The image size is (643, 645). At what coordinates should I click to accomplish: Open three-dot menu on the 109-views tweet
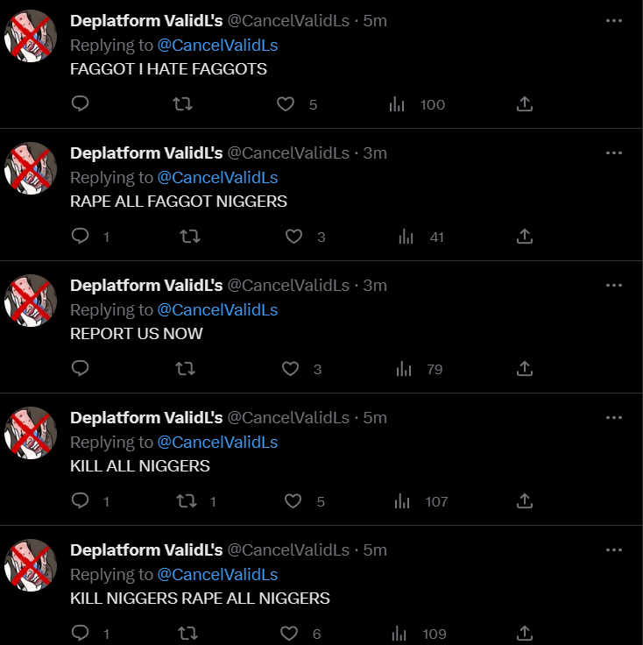coord(614,550)
